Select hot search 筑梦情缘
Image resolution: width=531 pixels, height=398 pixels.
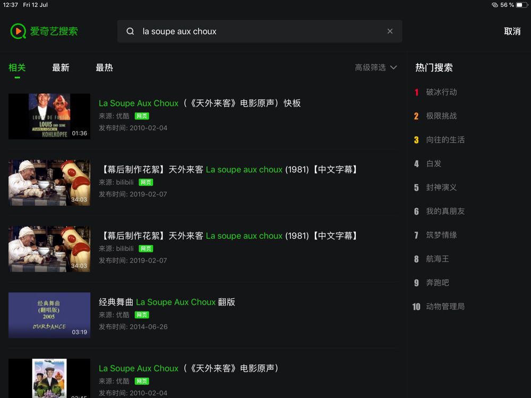click(441, 235)
